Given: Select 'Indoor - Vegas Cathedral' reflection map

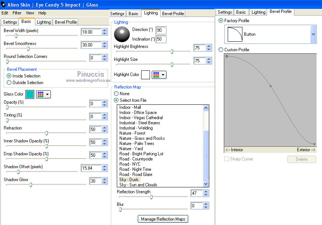Looking at the screenshot, I should click(141, 118).
